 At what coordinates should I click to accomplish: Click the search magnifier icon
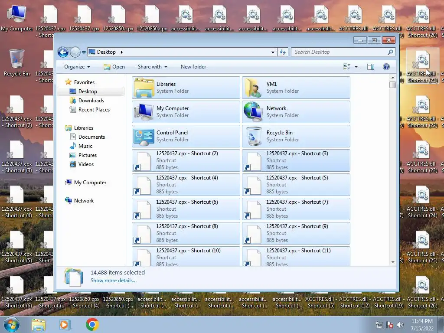click(390, 52)
